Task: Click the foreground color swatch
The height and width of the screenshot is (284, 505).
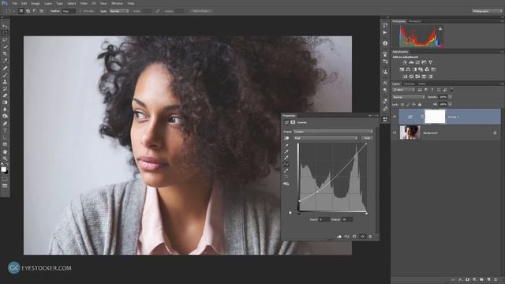Action: coord(3,170)
